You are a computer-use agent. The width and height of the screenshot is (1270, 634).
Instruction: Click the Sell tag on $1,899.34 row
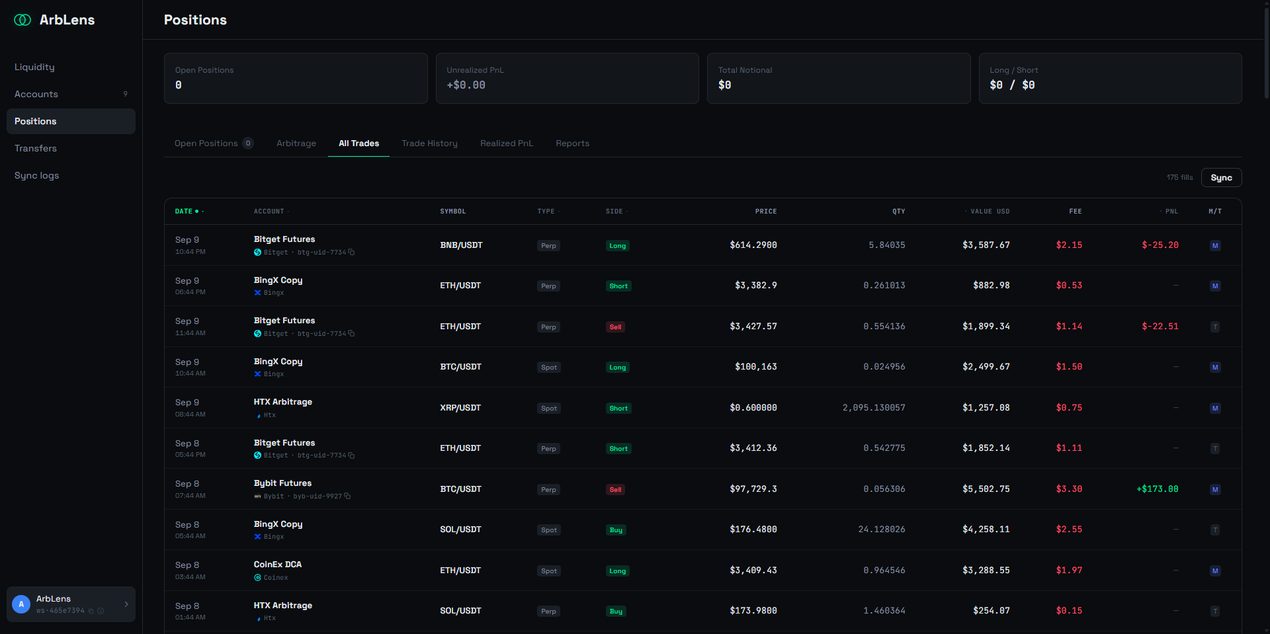[615, 327]
